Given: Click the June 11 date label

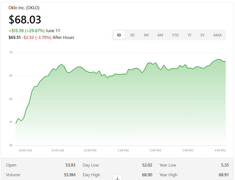Looking at the screenshot, I should click(x=53, y=31).
